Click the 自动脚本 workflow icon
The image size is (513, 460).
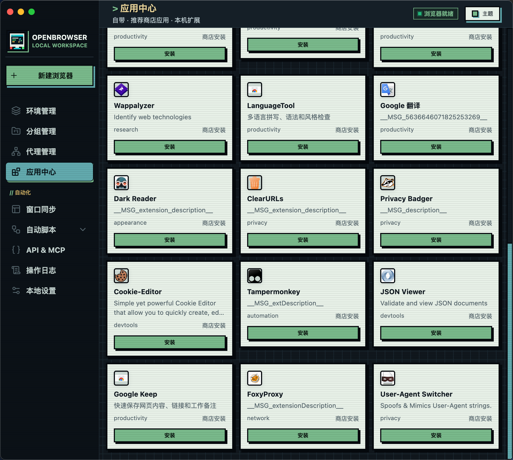pos(16,229)
